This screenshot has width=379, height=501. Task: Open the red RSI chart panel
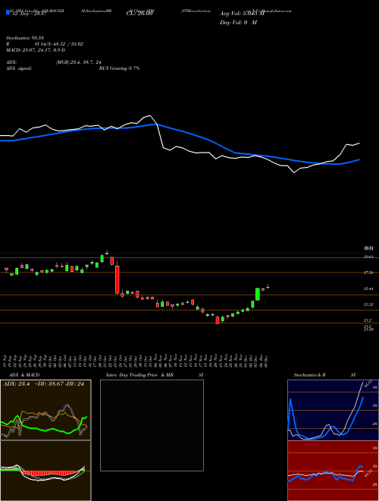point(333,471)
